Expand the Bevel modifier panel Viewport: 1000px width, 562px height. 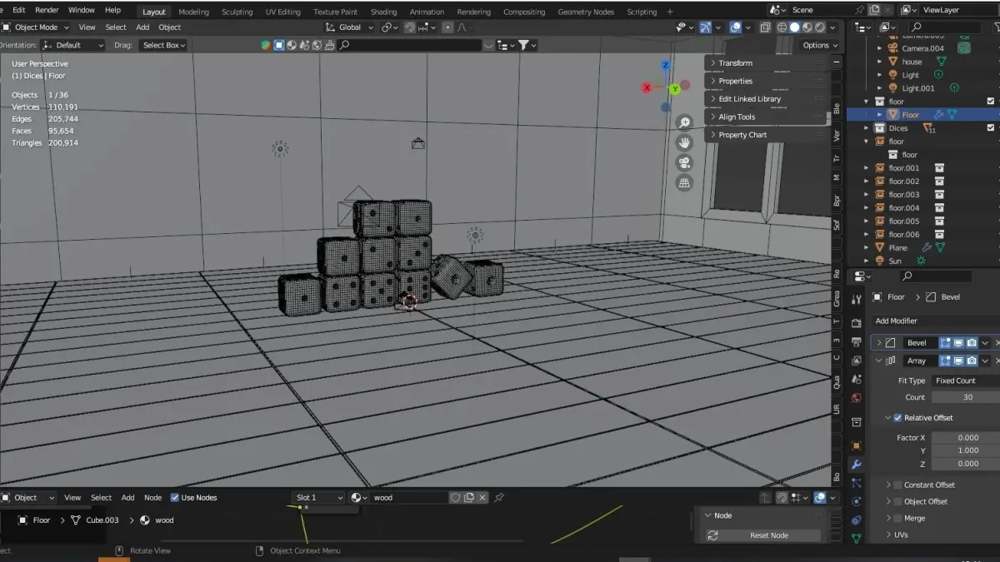878,342
